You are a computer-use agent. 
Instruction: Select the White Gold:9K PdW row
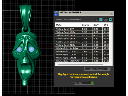pyautogui.click(x=82, y=48)
